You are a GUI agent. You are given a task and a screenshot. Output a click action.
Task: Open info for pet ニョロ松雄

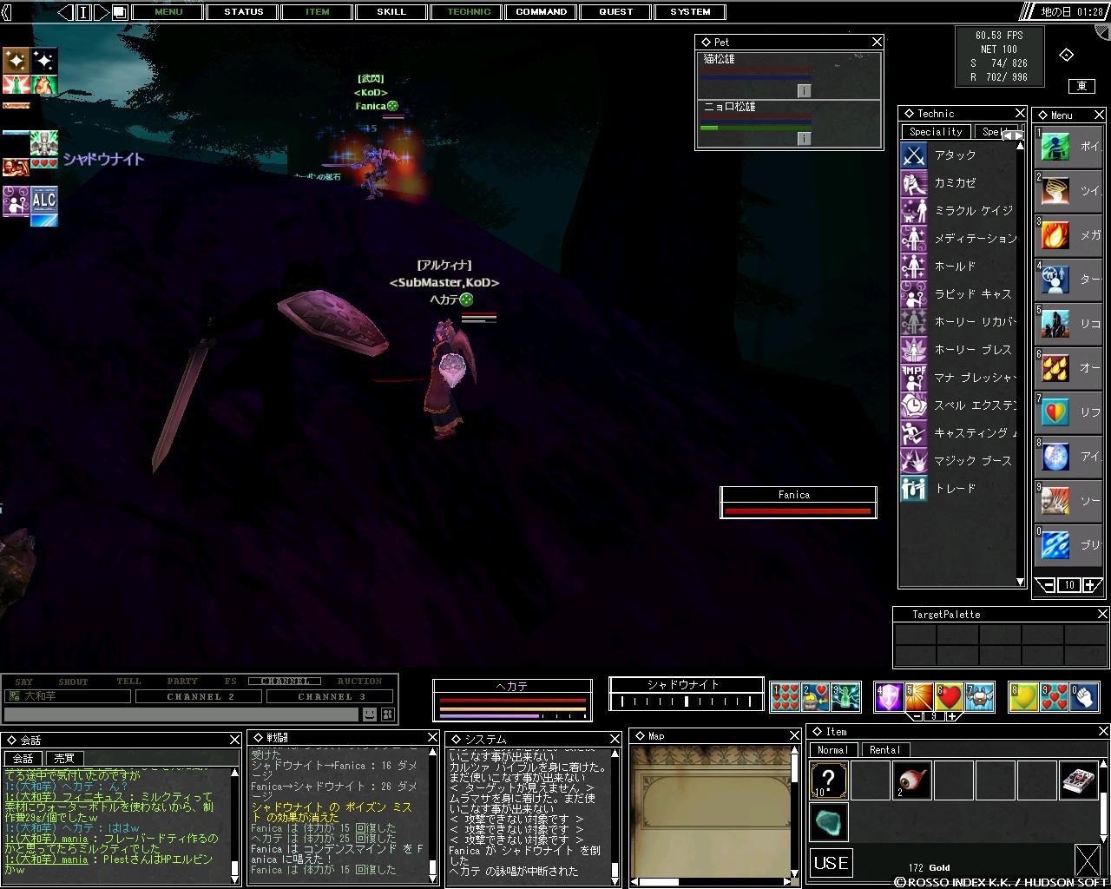coord(804,138)
